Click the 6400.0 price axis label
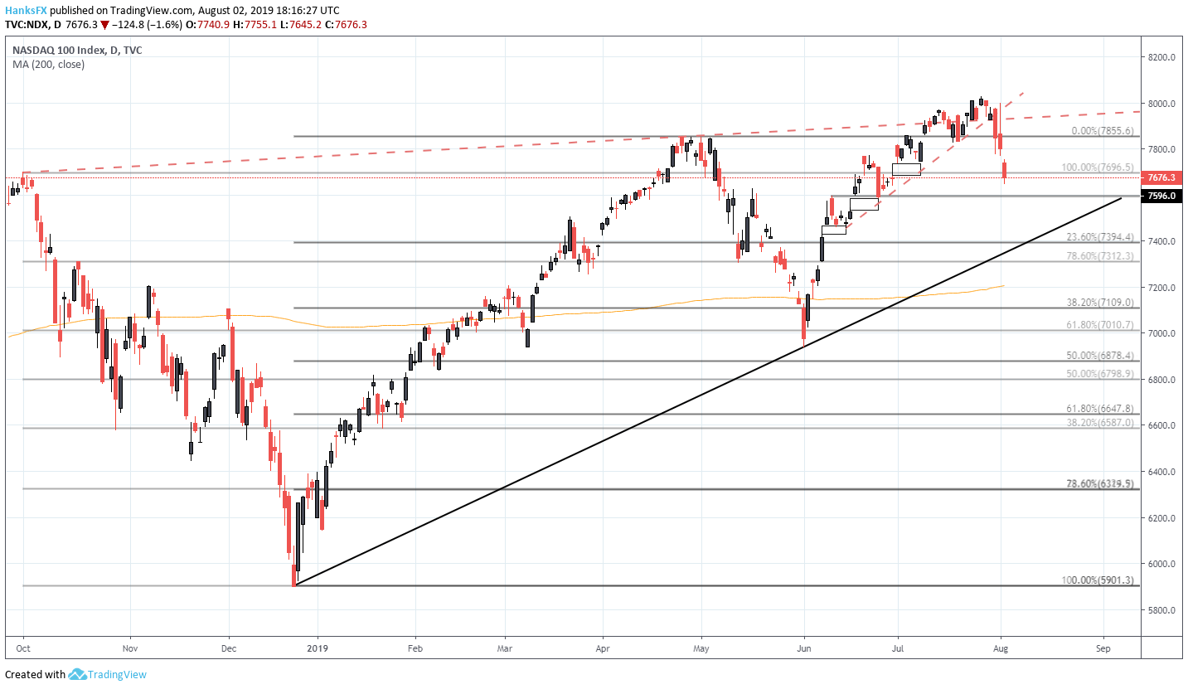 coord(1162,472)
